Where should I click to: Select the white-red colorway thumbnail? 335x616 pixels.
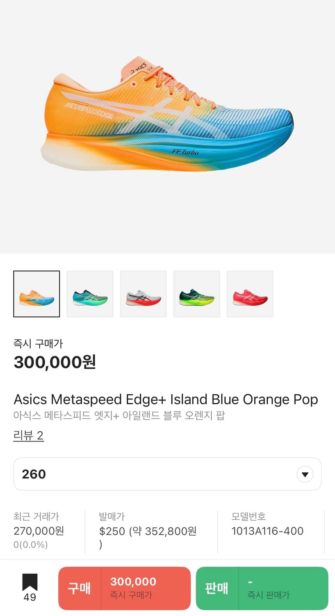coord(143,294)
